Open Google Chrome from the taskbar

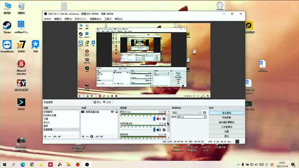32,165
